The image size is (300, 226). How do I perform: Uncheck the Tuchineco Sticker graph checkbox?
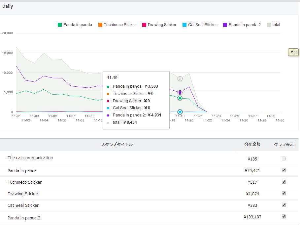coord(284,182)
